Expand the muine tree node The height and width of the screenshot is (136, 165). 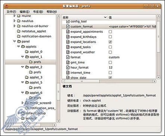click(x=15, y=16)
